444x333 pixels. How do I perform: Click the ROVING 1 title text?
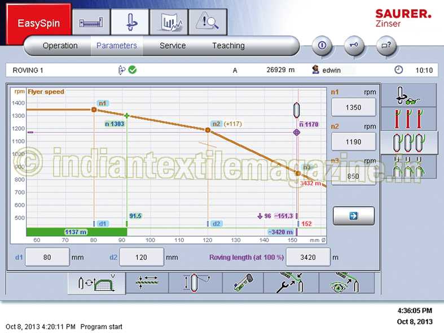tap(28, 70)
